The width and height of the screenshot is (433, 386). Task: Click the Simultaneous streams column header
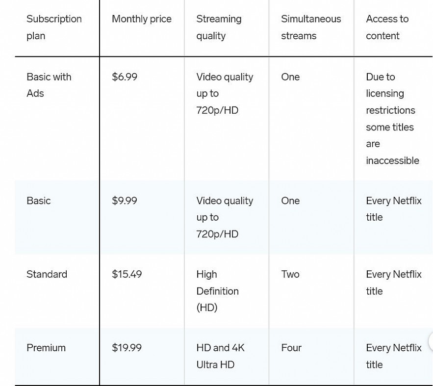click(x=310, y=27)
